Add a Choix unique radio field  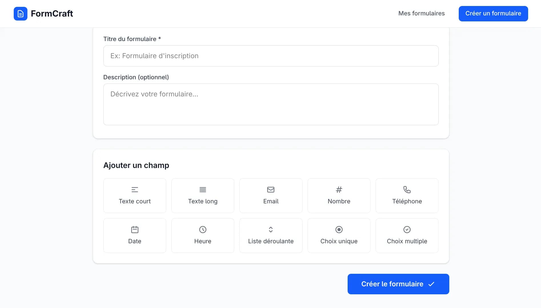click(339, 236)
